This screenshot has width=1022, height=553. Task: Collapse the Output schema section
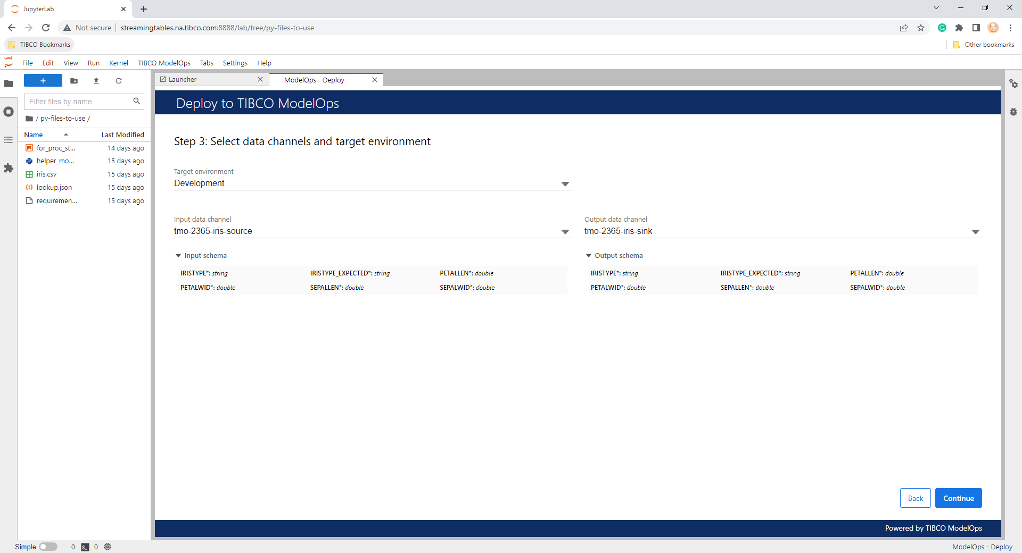[614, 256]
